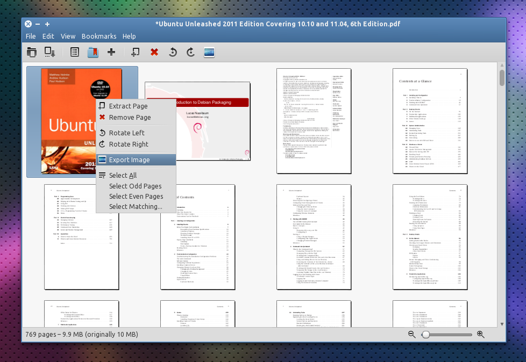Undo last change using curved-arrow toolbar icon
The height and width of the screenshot is (362, 526).
point(172,52)
